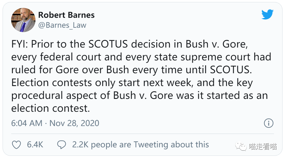This screenshot has height=159, width=286.
Task: Click the Twitter bird logo
Action: [267, 14]
